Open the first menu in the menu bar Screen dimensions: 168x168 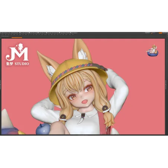pos(3,35)
